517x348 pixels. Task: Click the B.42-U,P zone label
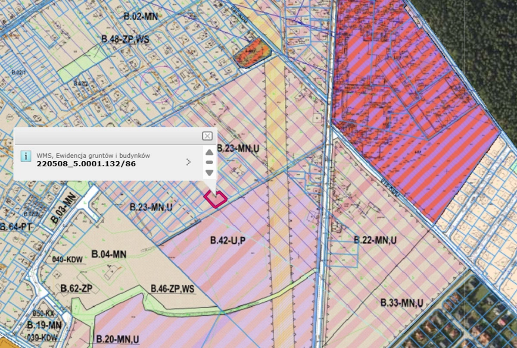pyautogui.click(x=227, y=241)
